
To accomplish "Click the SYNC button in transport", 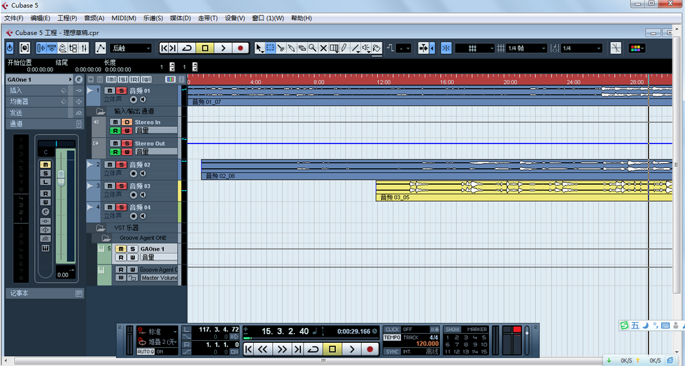I will [393, 351].
